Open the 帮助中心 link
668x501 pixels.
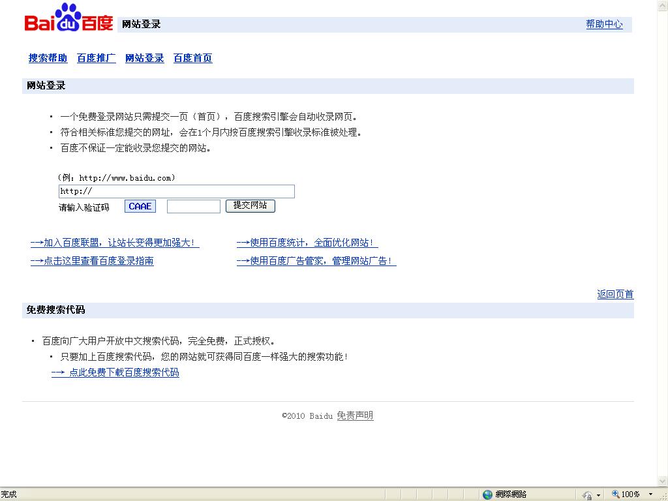click(x=604, y=24)
